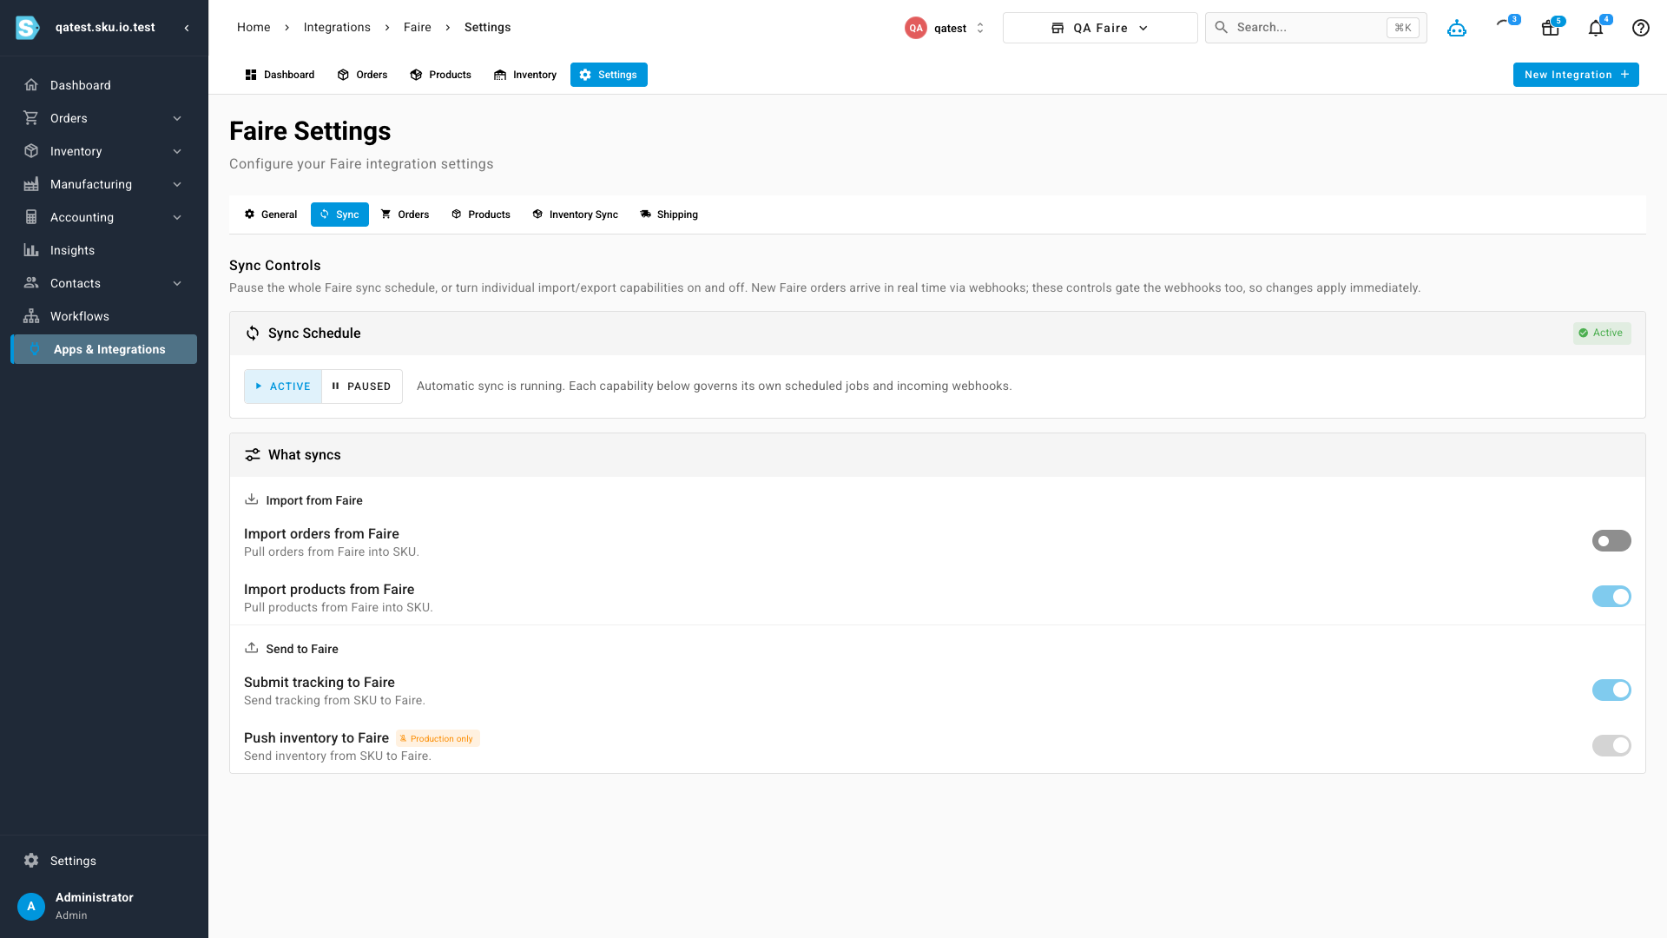Select the Sync settings tab
1667x938 pixels.
click(x=339, y=215)
